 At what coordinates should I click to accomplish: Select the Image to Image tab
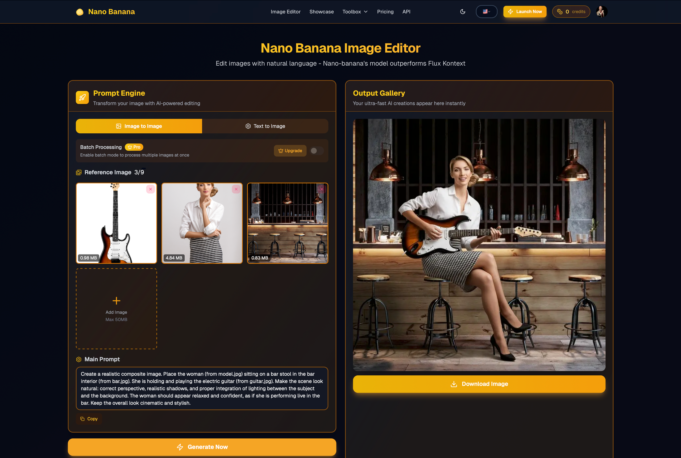[x=139, y=126]
